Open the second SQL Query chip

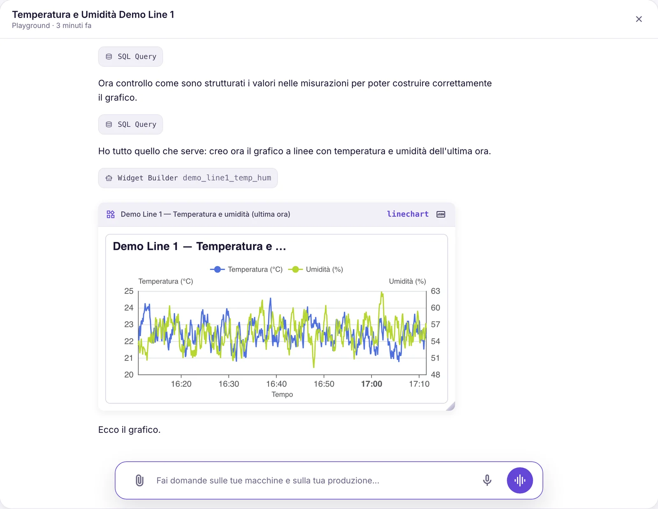pyautogui.click(x=130, y=124)
